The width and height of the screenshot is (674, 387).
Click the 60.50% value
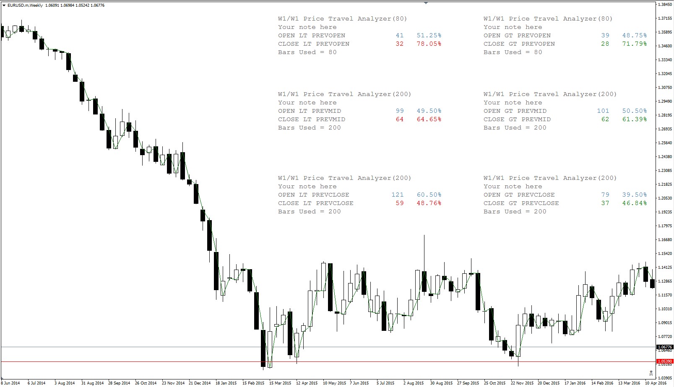point(429,195)
